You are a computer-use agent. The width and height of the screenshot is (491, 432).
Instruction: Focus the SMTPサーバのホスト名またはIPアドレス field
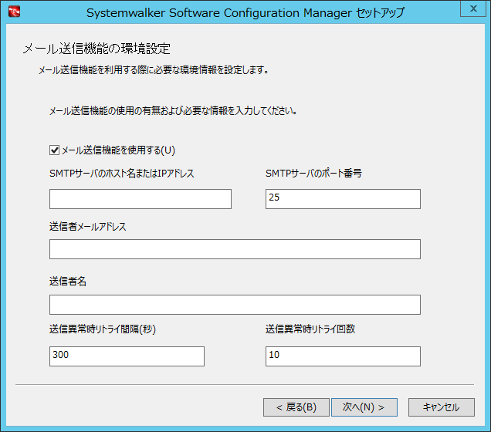pos(141,198)
